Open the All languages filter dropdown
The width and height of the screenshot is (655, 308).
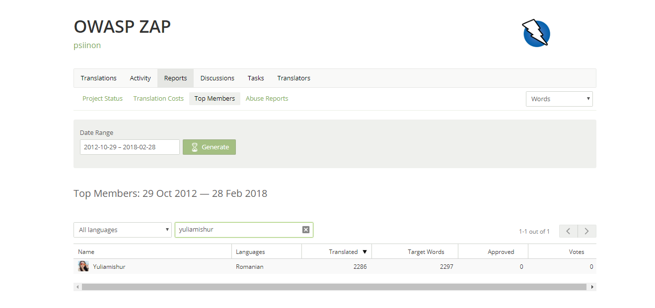coord(123,230)
